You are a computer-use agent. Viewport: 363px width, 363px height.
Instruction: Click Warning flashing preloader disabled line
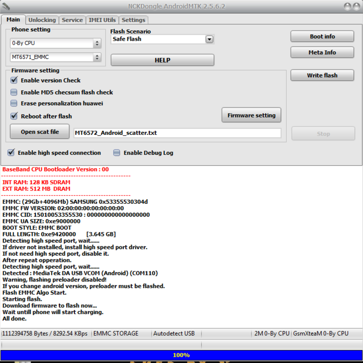pyautogui.click(x=54, y=280)
